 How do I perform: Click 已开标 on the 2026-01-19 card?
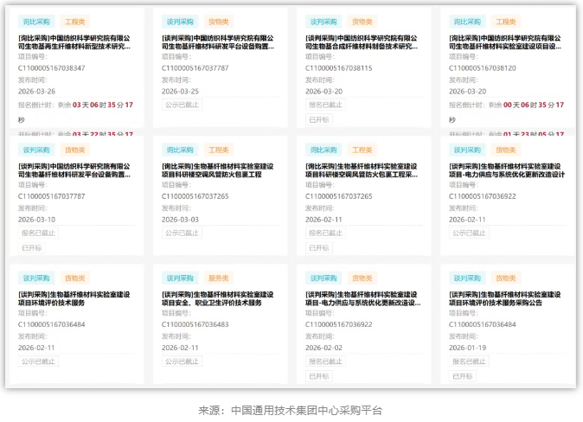point(462,376)
